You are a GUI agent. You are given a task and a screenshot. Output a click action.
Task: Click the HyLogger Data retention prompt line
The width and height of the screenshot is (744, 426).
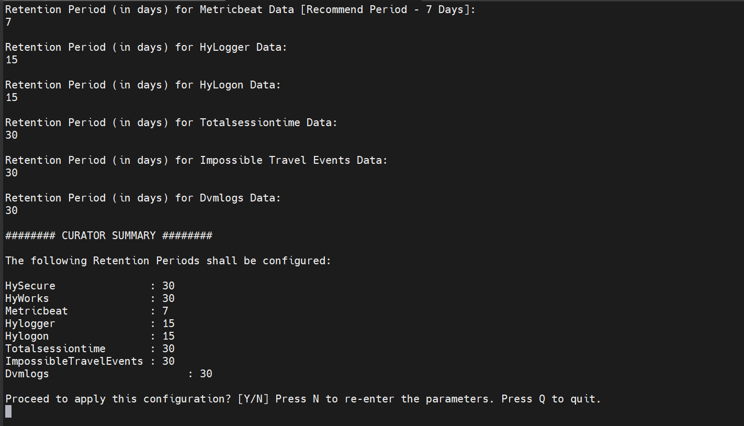[x=146, y=47]
